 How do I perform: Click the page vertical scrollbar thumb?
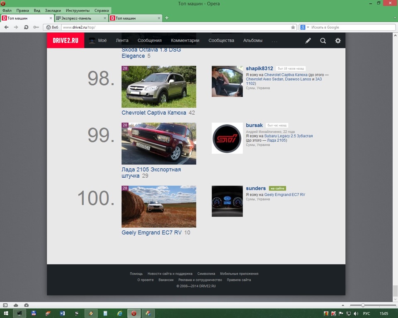point(395,290)
